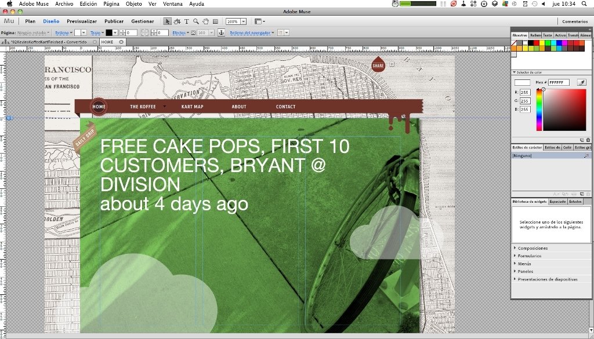Close the HOME document tab
594x339 pixels.
click(121, 42)
